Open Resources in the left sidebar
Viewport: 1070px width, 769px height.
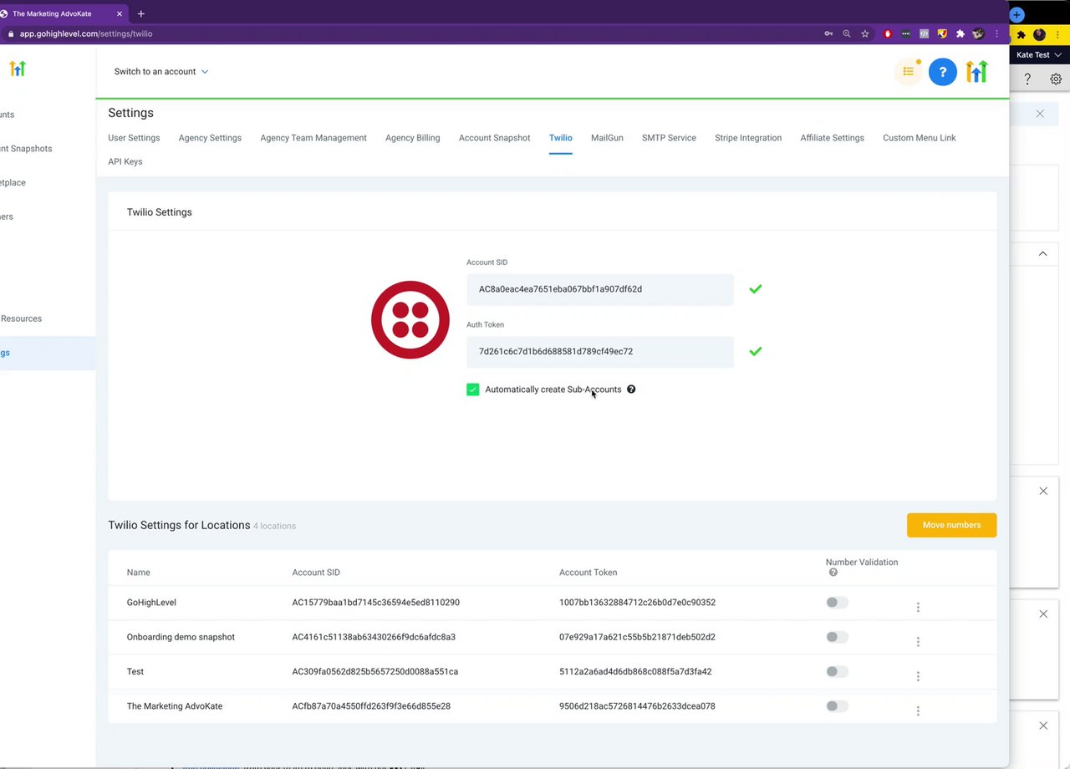pyautogui.click(x=21, y=318)
